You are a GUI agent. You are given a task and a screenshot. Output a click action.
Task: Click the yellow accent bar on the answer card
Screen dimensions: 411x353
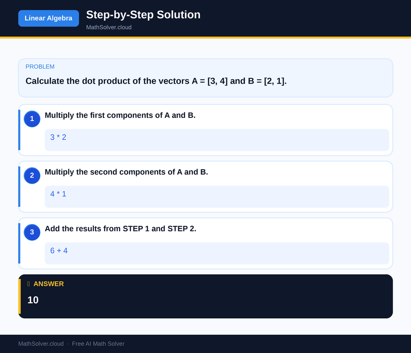[x=19, y=296]
